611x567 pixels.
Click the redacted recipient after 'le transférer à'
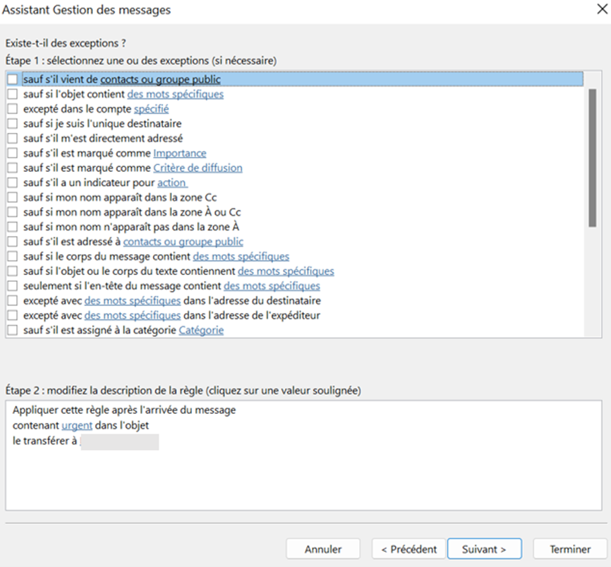coord(120,442)
